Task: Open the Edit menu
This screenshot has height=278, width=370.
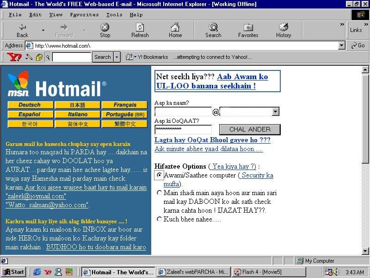Action: (x=36, y=15)
